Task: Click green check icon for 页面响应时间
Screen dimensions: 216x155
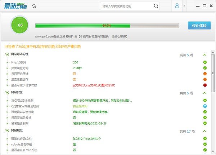Action: pyautogui.click(x=205, y=68)
